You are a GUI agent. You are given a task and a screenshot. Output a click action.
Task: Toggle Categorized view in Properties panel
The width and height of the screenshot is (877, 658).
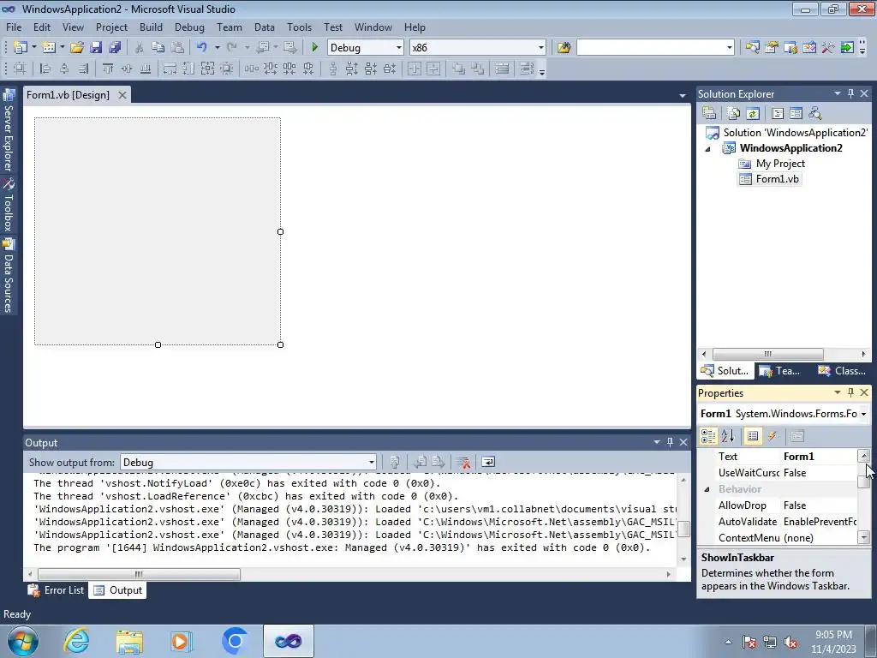tap(708, 436)
